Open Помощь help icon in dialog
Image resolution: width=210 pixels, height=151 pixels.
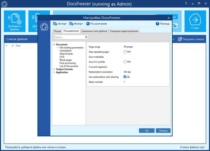pyautogui.click(x=158, y=24)
